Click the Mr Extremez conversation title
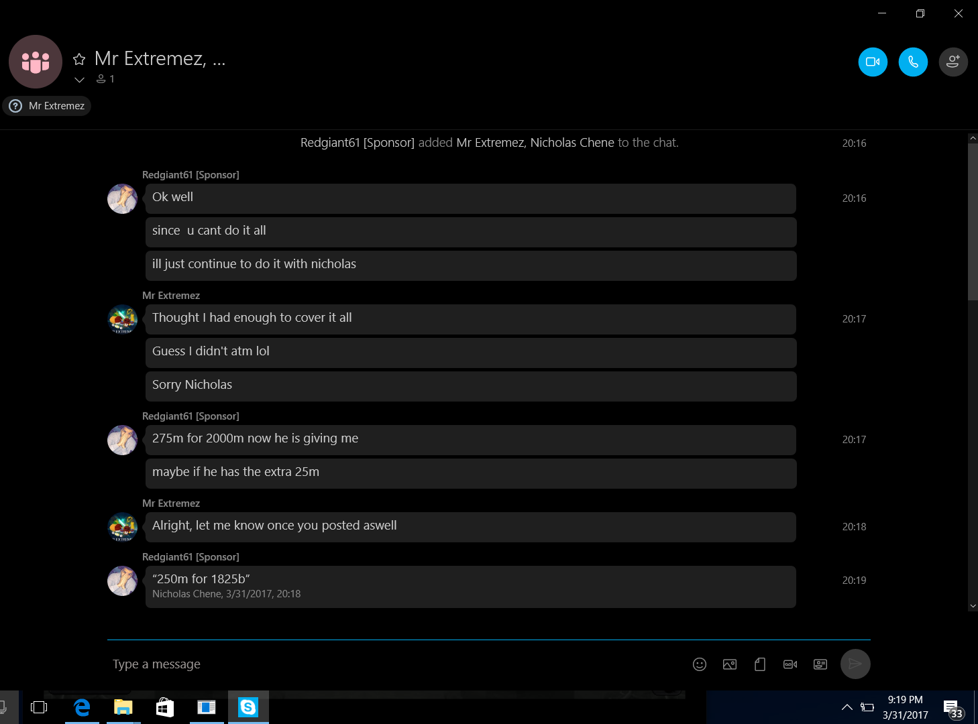 [160, 59]
